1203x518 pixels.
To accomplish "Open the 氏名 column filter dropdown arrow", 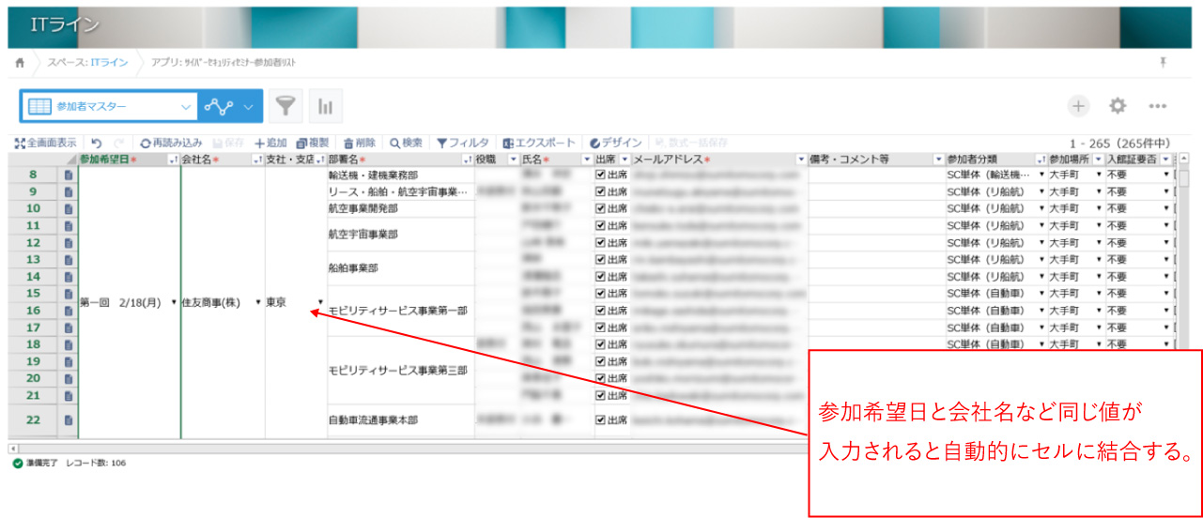I will [x=586, y=160].
